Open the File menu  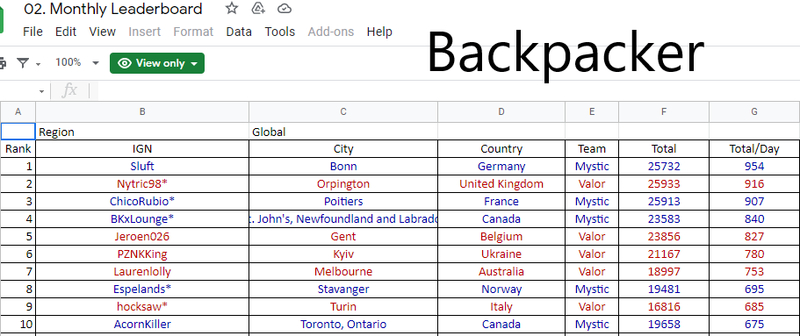click(32, 32)
